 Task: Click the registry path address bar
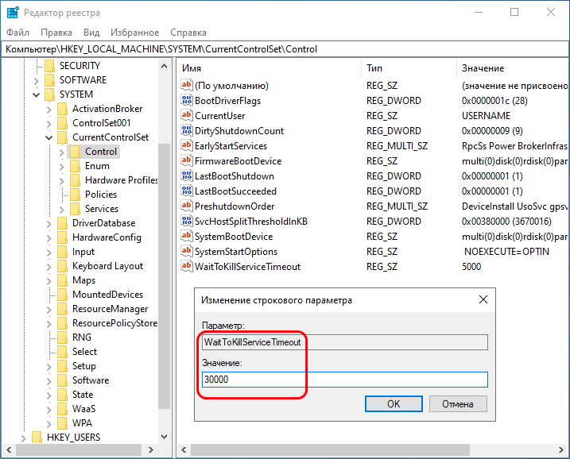pyautogui.click(x=285, y=49)
